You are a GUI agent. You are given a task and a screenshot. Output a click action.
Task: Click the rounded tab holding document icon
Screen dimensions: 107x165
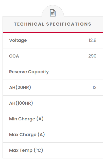pos(53,11)
